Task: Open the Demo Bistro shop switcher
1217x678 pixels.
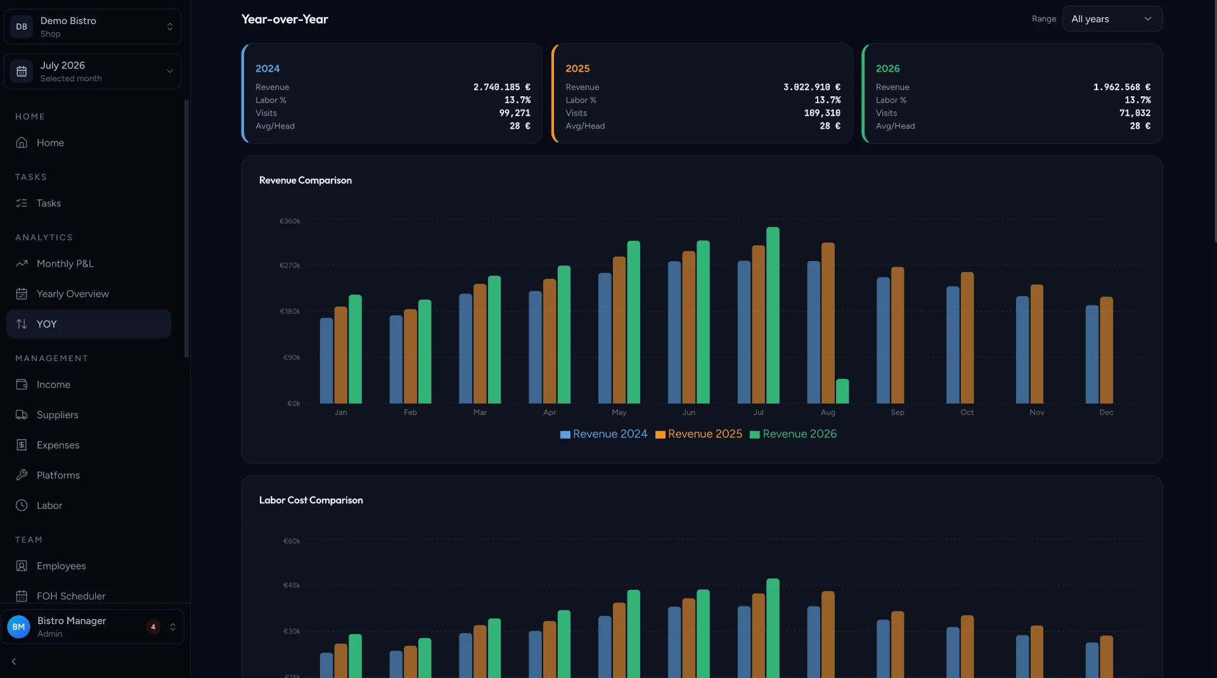Action: 93,27
